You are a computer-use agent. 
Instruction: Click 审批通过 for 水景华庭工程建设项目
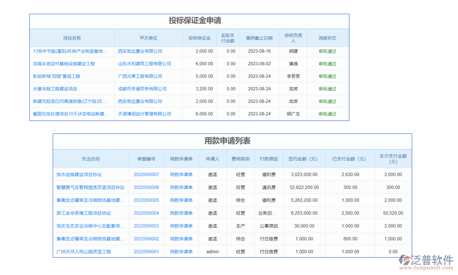coord(327,88)
